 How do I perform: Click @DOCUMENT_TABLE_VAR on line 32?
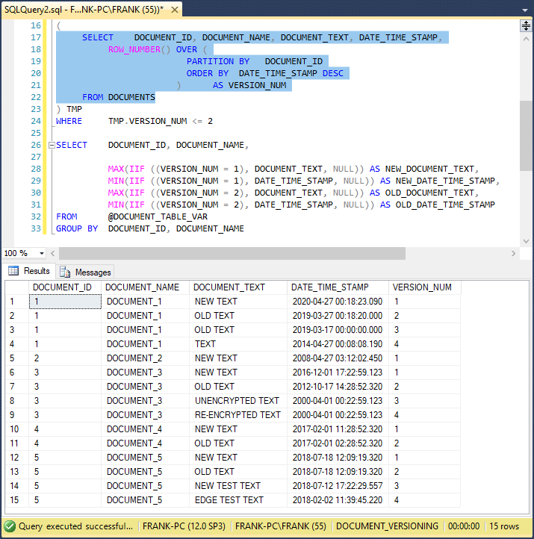click(x=158, y=217)
